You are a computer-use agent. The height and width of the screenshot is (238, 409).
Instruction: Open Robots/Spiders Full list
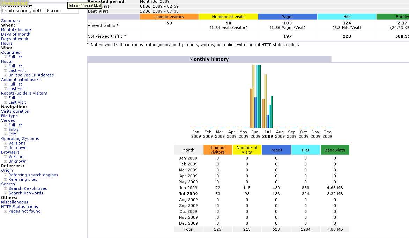click(15, 98)
